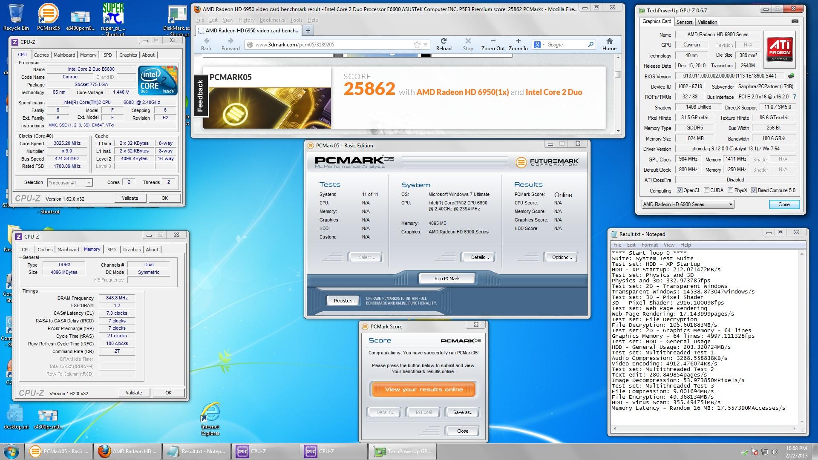Open the e4300pcm0 desktop image icon
Image resolution: width=818 pixels, height=460 pixels.
[x=48, y=419]
